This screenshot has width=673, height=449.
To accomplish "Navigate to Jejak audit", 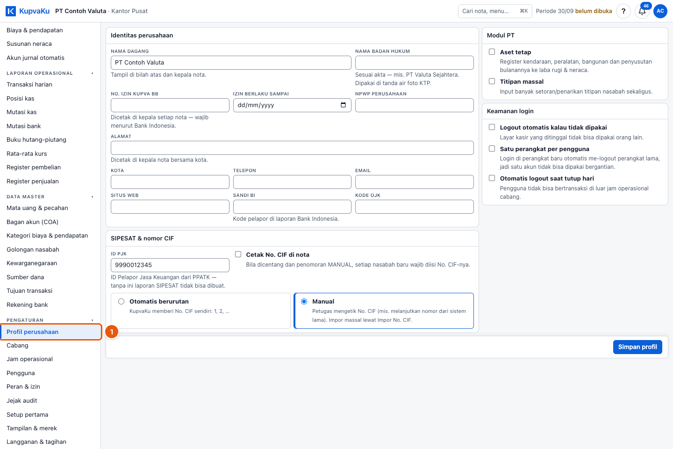I will tap(50, 401).
